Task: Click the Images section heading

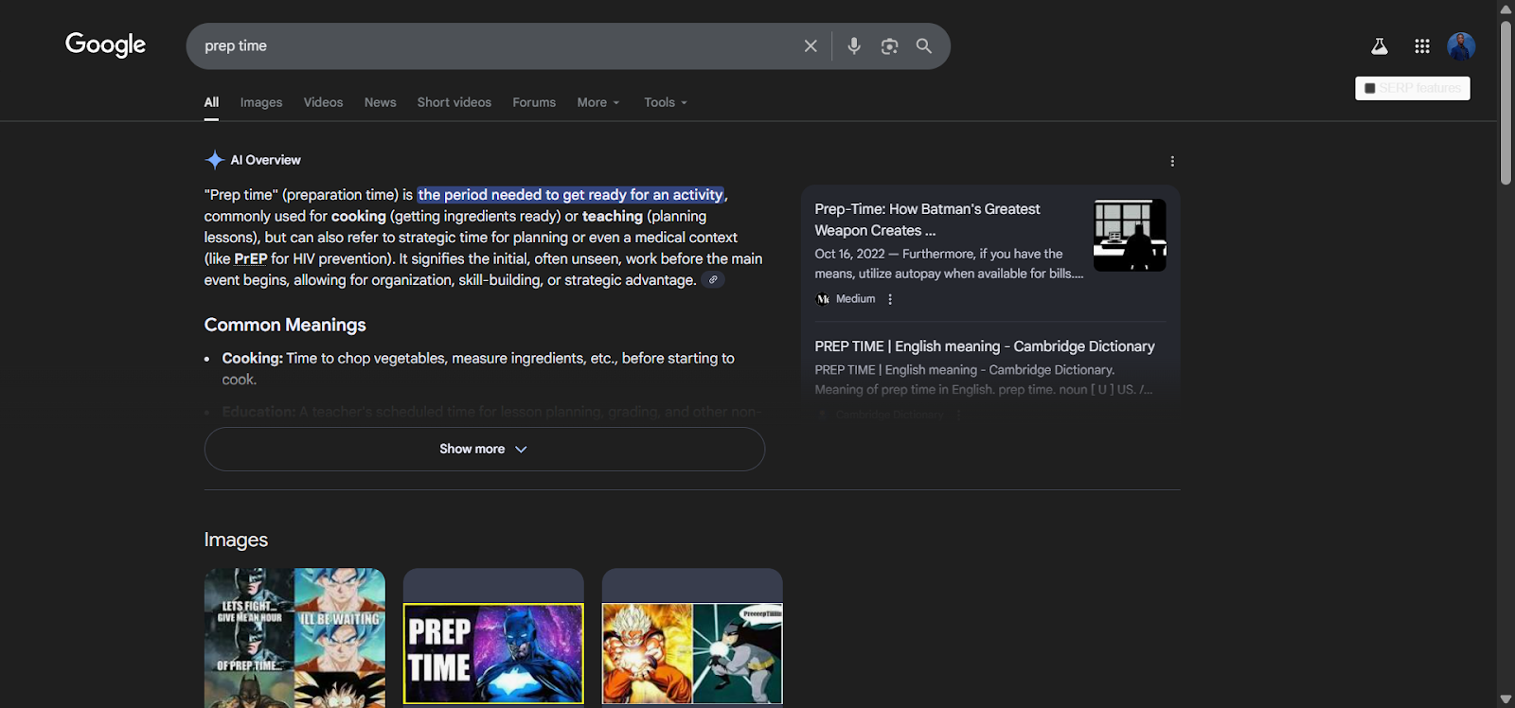Action: pyautogui.click(x=236, y=540)
